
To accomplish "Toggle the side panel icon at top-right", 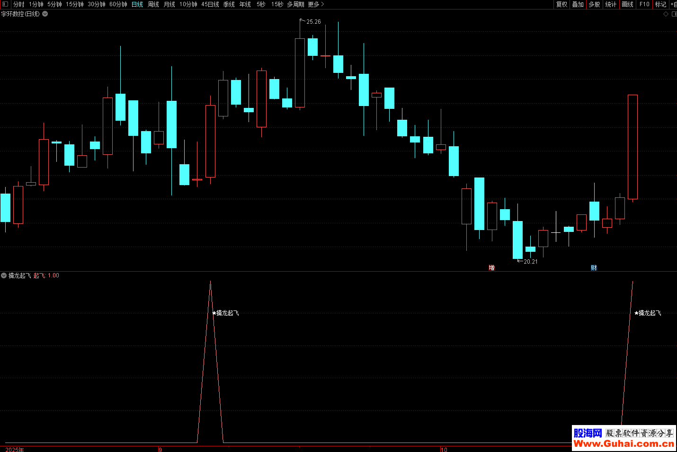I will [x=674, y=14].
